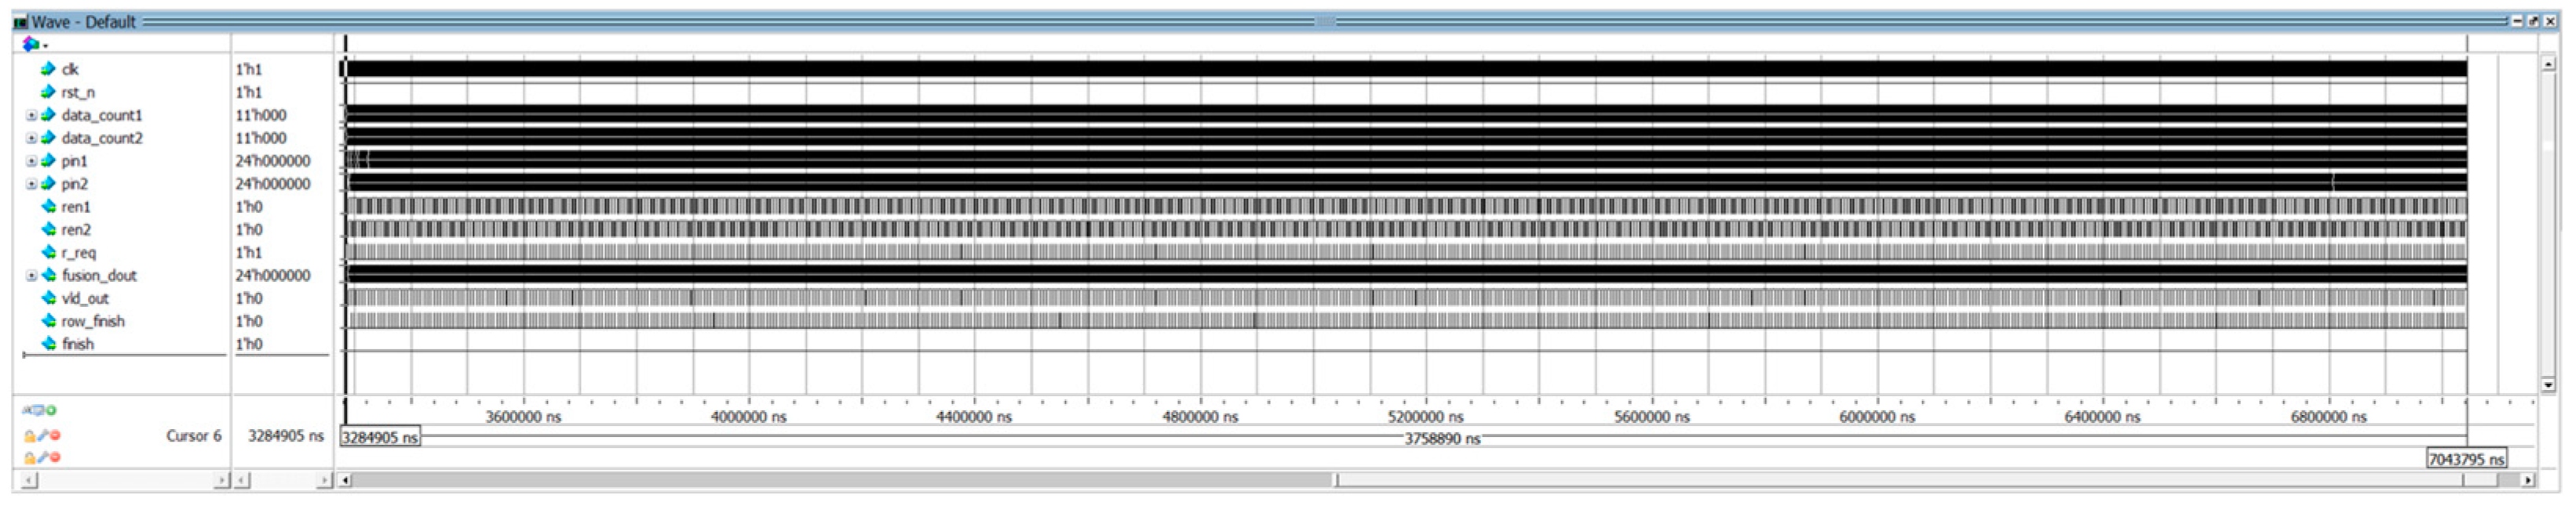Expand the data_count1 bus
This screenshot has width=2576, height=509.
tap(31, 115)
